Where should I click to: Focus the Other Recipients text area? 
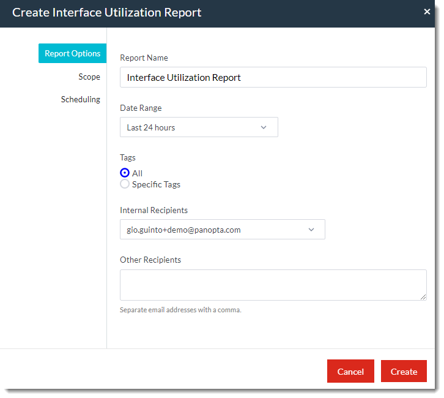point(273,285)
